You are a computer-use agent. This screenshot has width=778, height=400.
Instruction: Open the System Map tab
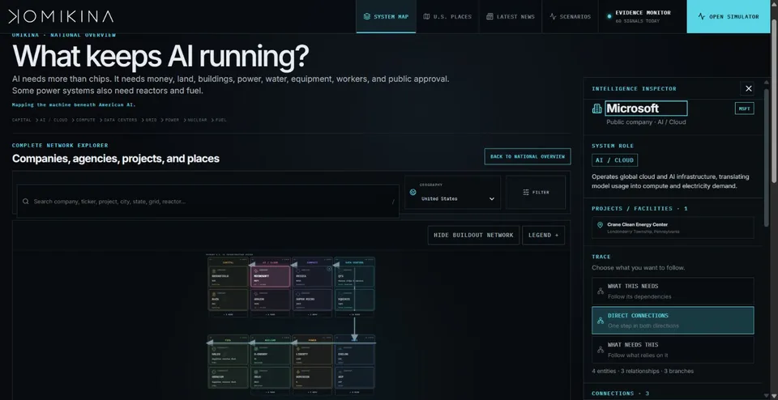point(386,16)
